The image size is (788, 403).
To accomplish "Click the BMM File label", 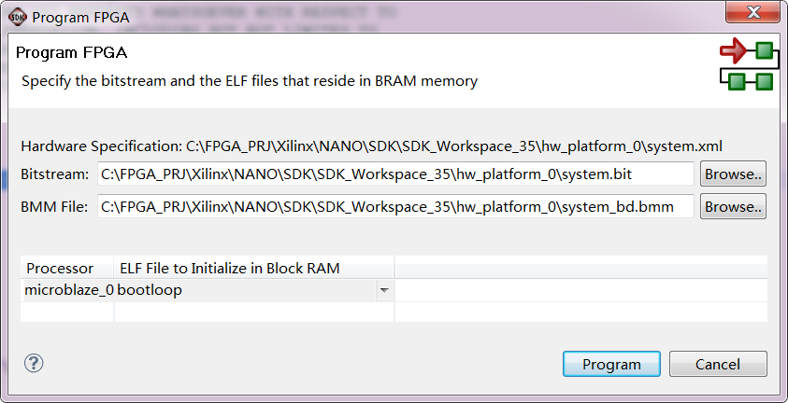I will coord(54,206).
